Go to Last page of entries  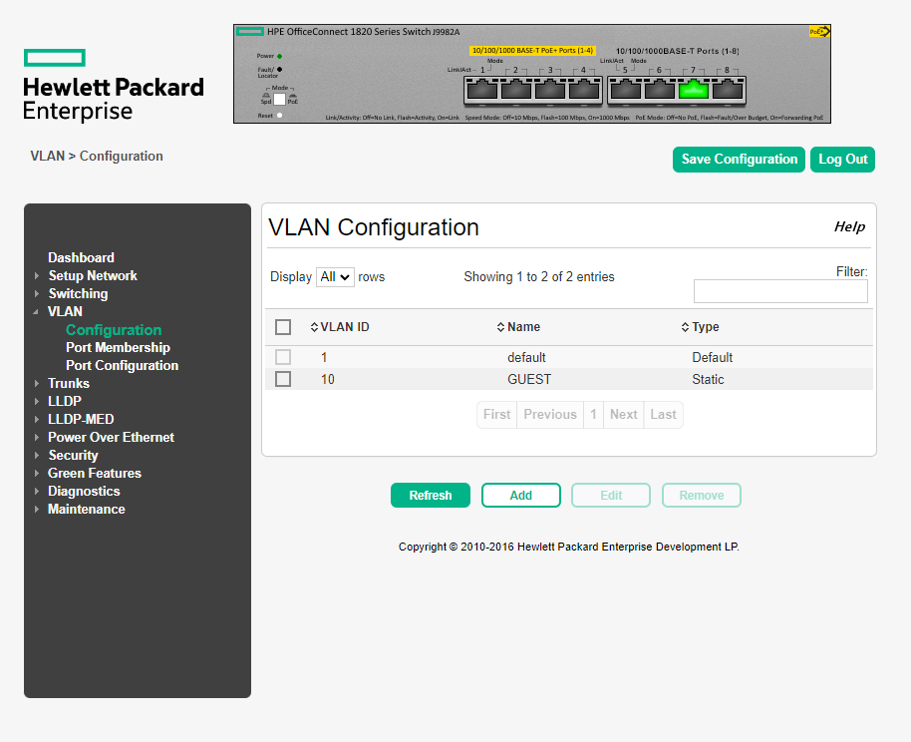pyautogui.click(x=664, y=415)
